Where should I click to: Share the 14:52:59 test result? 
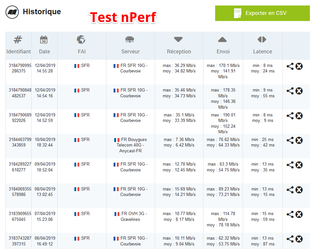click(x=290, y=116)
